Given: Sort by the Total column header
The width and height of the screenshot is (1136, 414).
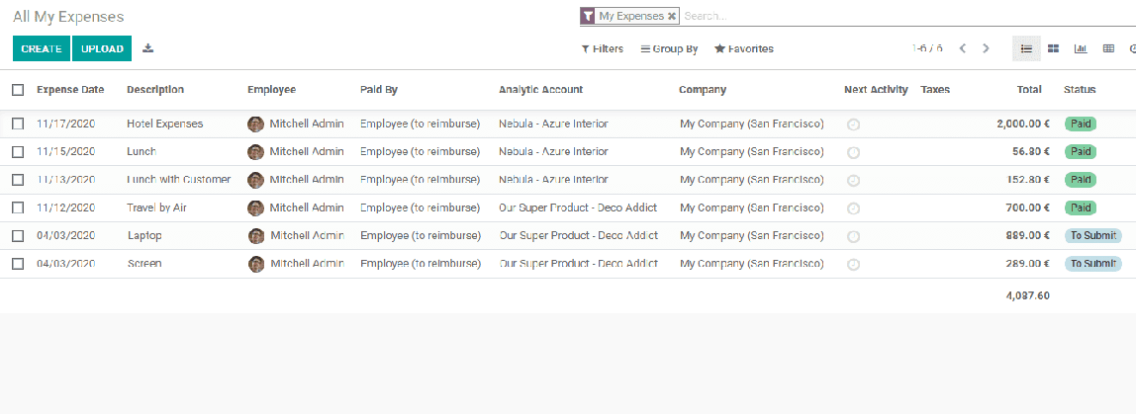Looking at the screenshot, I should coord(1029,90).
